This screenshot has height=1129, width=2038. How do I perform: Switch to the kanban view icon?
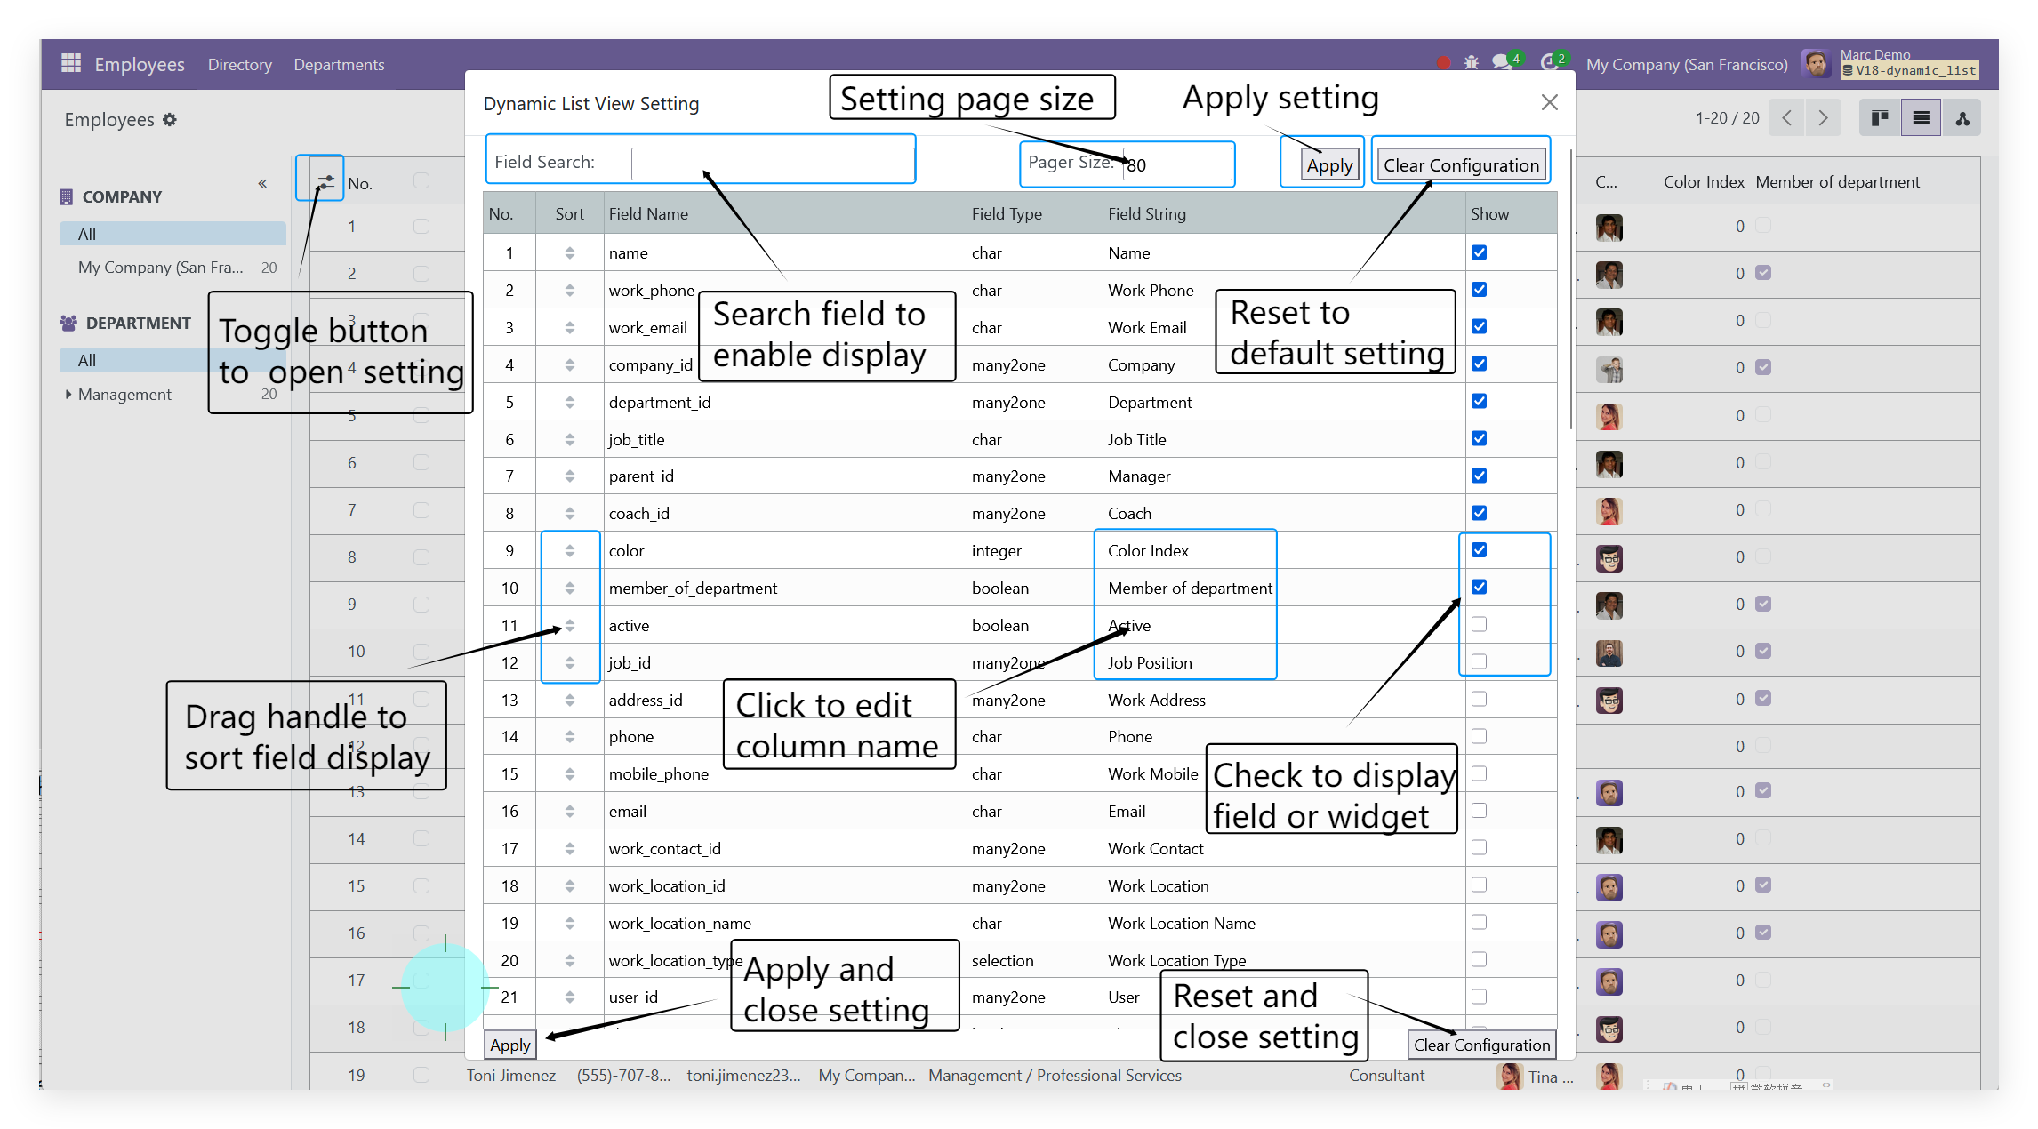tap(1880, 118)
